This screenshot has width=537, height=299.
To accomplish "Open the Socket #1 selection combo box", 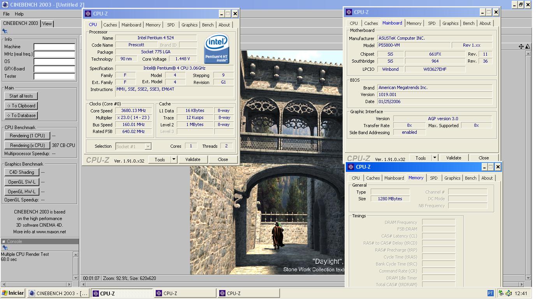I will tap(134, 146).
